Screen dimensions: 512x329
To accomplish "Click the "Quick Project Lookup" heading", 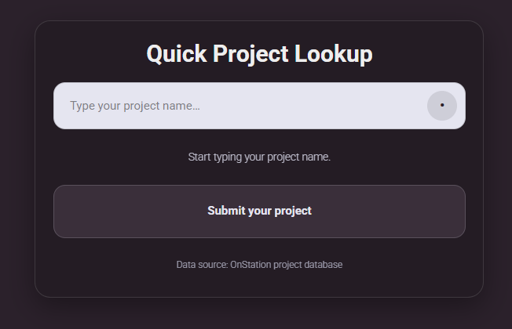I will [x=259, y=54].
